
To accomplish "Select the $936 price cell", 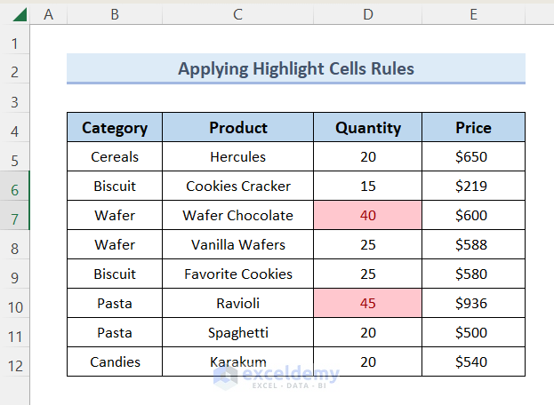I will click(473, 304).
